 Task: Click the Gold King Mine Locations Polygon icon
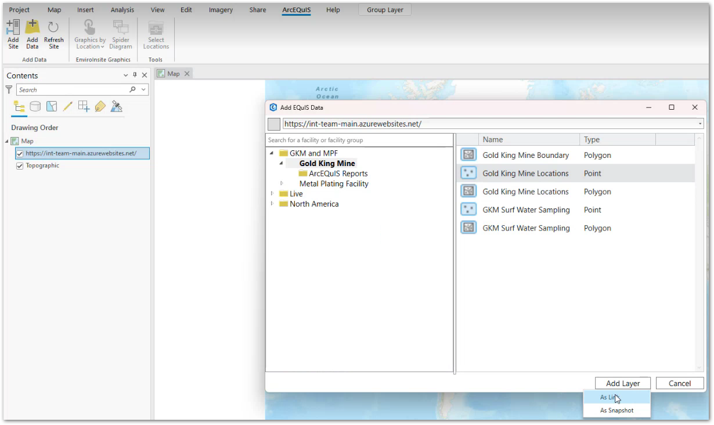pos(468,192)
